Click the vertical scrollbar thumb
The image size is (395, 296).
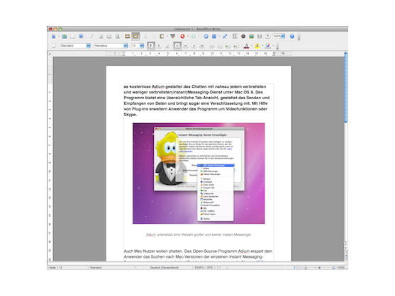[x=346, y=88]
